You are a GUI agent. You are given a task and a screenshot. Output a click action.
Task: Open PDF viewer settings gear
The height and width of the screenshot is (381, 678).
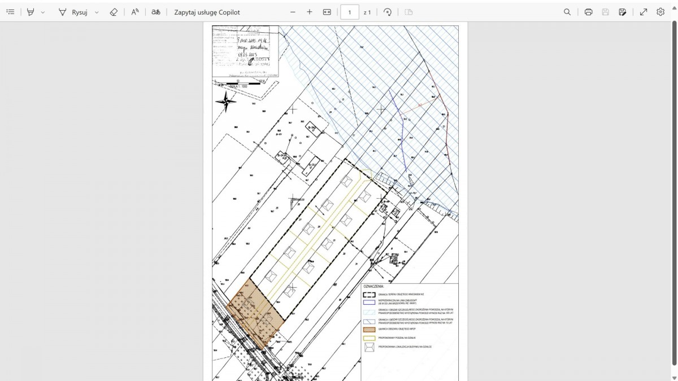[660, 12]
